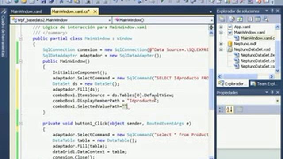Click Show All Files icon in Solution Explorer

232,19
